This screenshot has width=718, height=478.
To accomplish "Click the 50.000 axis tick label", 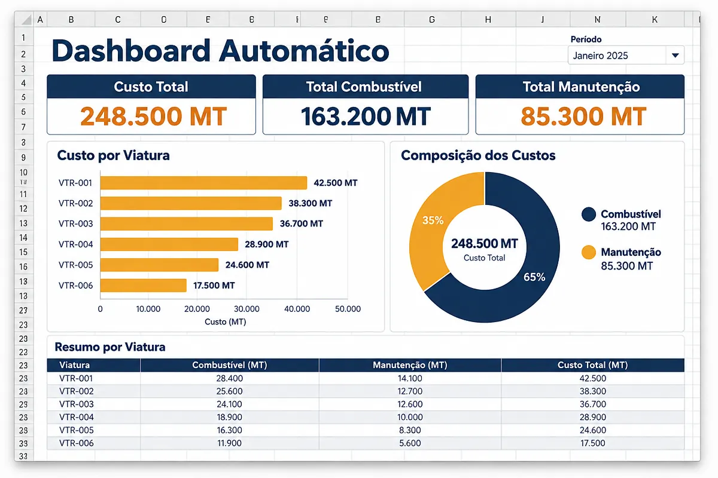I will tap(348, 309).
